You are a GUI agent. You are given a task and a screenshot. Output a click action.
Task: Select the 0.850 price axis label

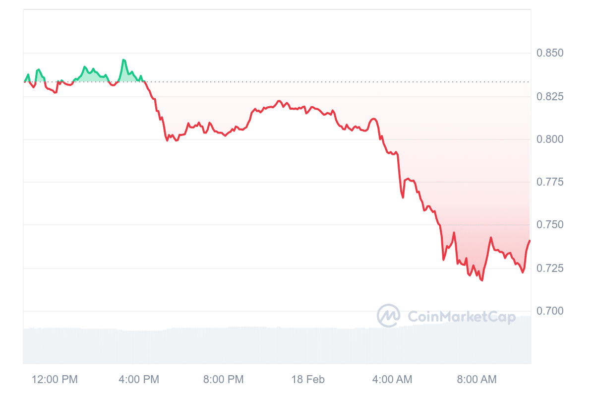click(x=550, y=53)
